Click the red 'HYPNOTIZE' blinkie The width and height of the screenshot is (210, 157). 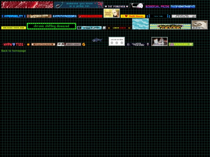tap(14, 45)
